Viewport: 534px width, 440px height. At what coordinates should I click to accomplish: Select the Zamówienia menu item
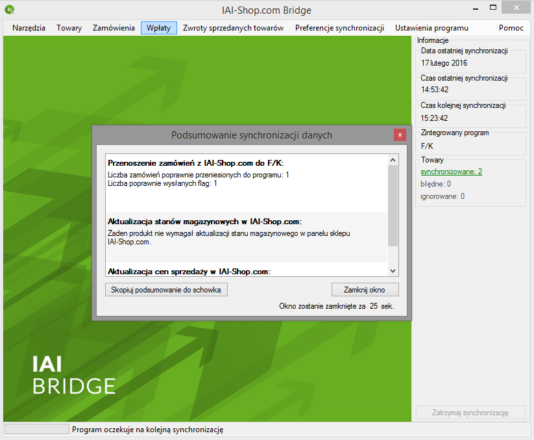point(114,28)
